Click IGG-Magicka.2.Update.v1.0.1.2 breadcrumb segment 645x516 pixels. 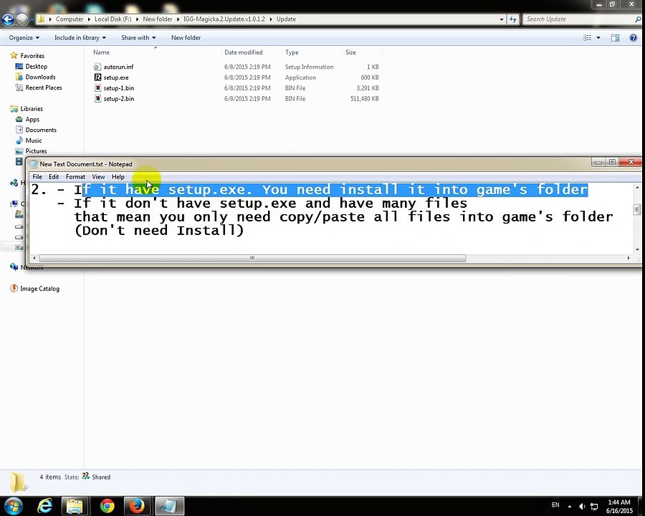pos(224,19)
